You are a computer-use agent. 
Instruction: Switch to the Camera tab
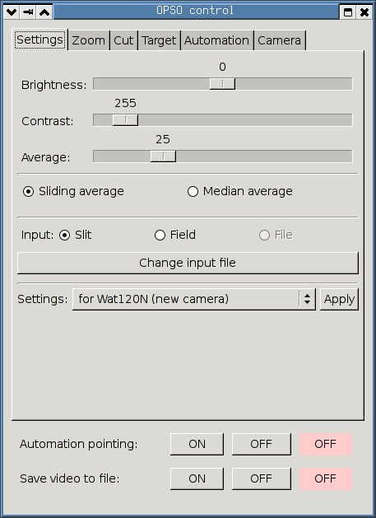(279, 40)
